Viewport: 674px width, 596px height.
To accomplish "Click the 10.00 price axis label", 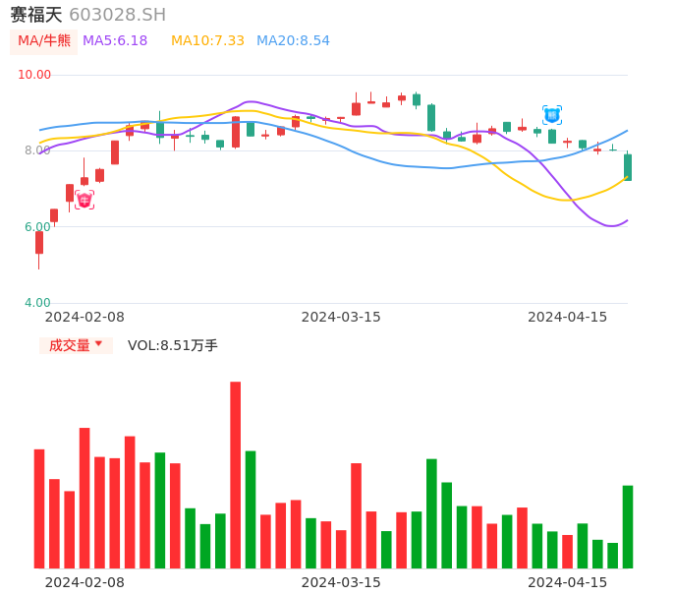I will pyautogui.click(x=34, y=75).
